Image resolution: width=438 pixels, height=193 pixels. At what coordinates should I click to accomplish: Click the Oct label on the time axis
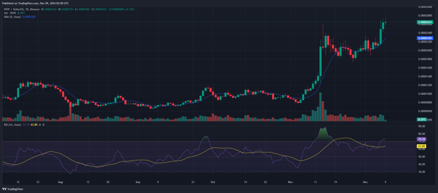tap(213, 181)
